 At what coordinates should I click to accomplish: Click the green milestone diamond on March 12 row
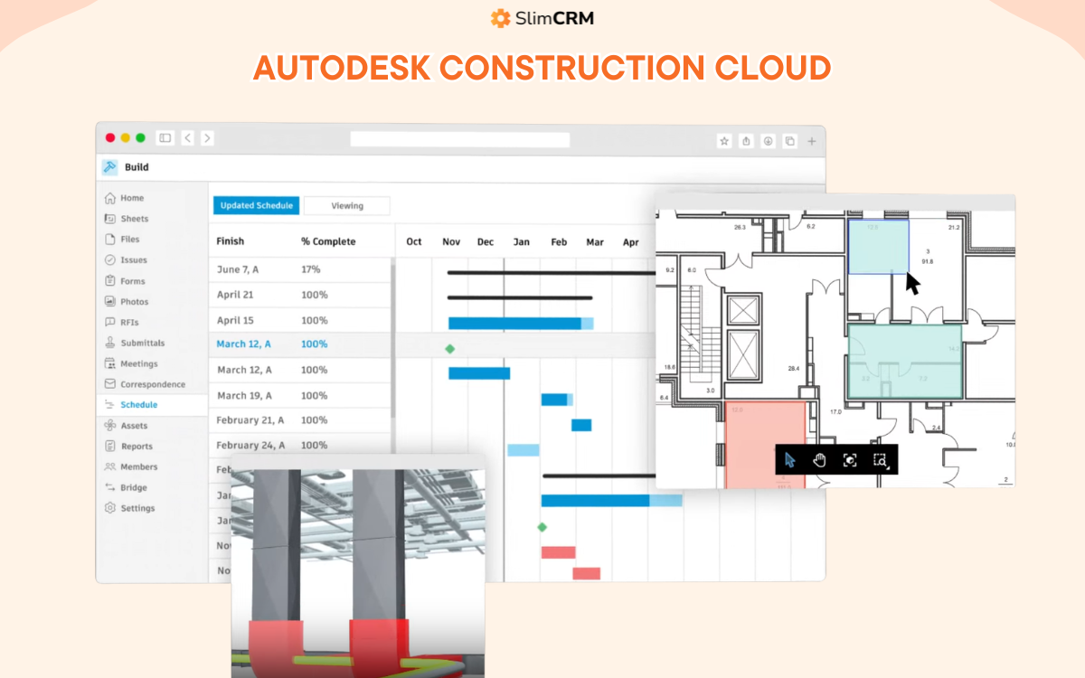pos(449,348)
